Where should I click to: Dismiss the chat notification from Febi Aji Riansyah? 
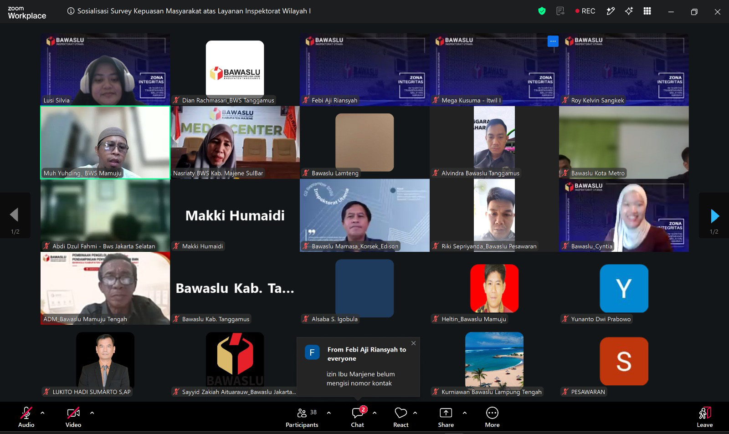[413, 343]
